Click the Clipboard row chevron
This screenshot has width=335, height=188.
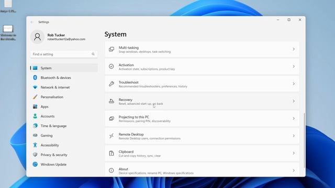point(294,153)
